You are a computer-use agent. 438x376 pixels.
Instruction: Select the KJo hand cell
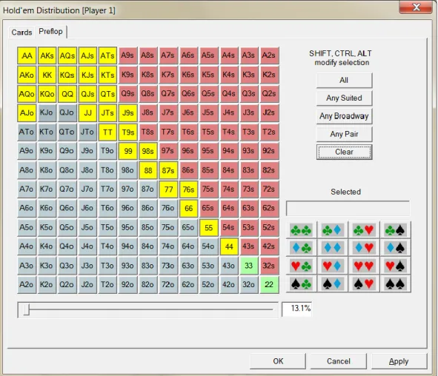[47, 113]
